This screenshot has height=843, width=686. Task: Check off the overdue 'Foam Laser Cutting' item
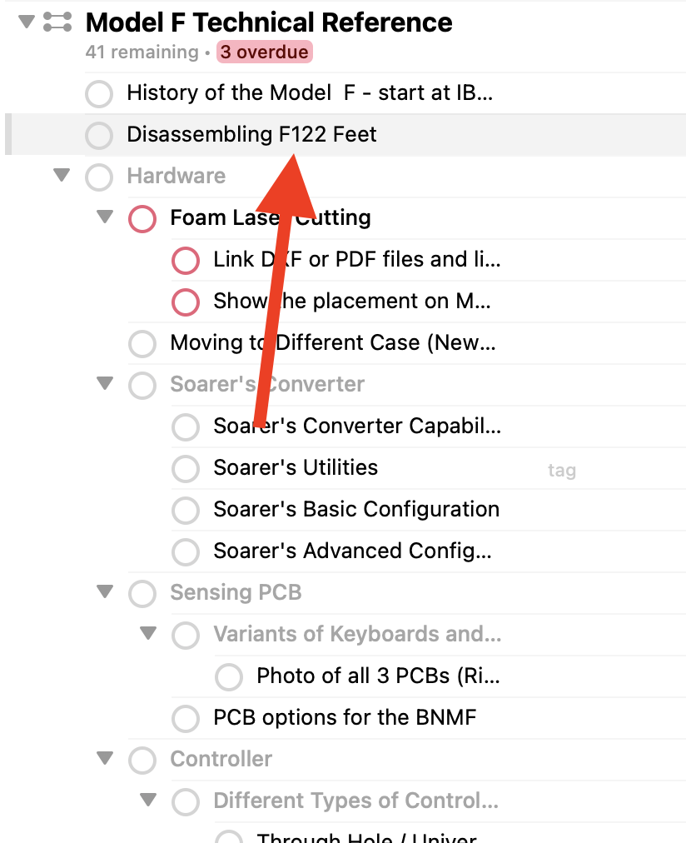(142, 219)
